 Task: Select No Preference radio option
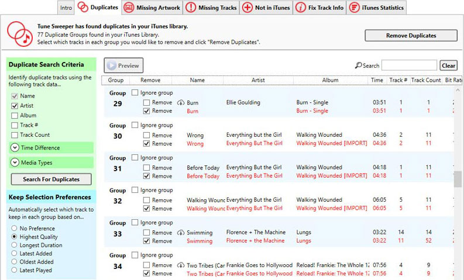tap(14, 228)
